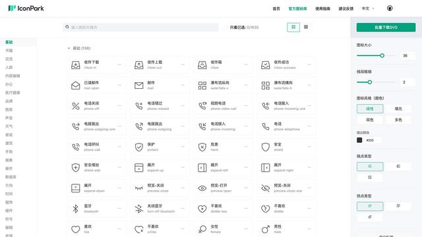Open the #333 stroke color swatch
Screen dimensions: 422x237
click(x=359, y=140)
